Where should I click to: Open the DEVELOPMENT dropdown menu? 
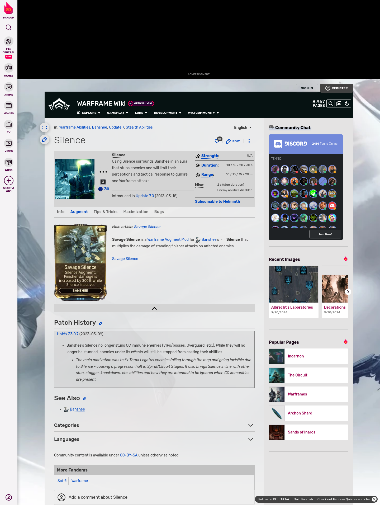point(168,113)
